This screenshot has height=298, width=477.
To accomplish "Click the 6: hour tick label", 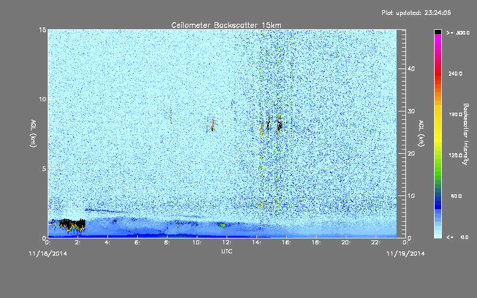I will click(x=138, y=243).
